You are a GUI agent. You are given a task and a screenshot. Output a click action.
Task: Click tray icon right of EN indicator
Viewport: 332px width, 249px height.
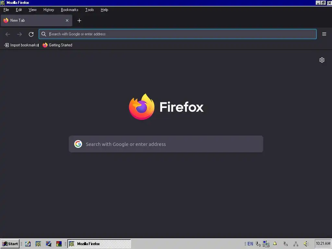pyautogui.click(x=258, y=244)
